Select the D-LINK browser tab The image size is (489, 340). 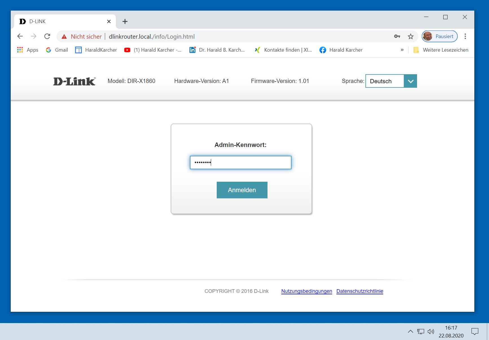65,21
